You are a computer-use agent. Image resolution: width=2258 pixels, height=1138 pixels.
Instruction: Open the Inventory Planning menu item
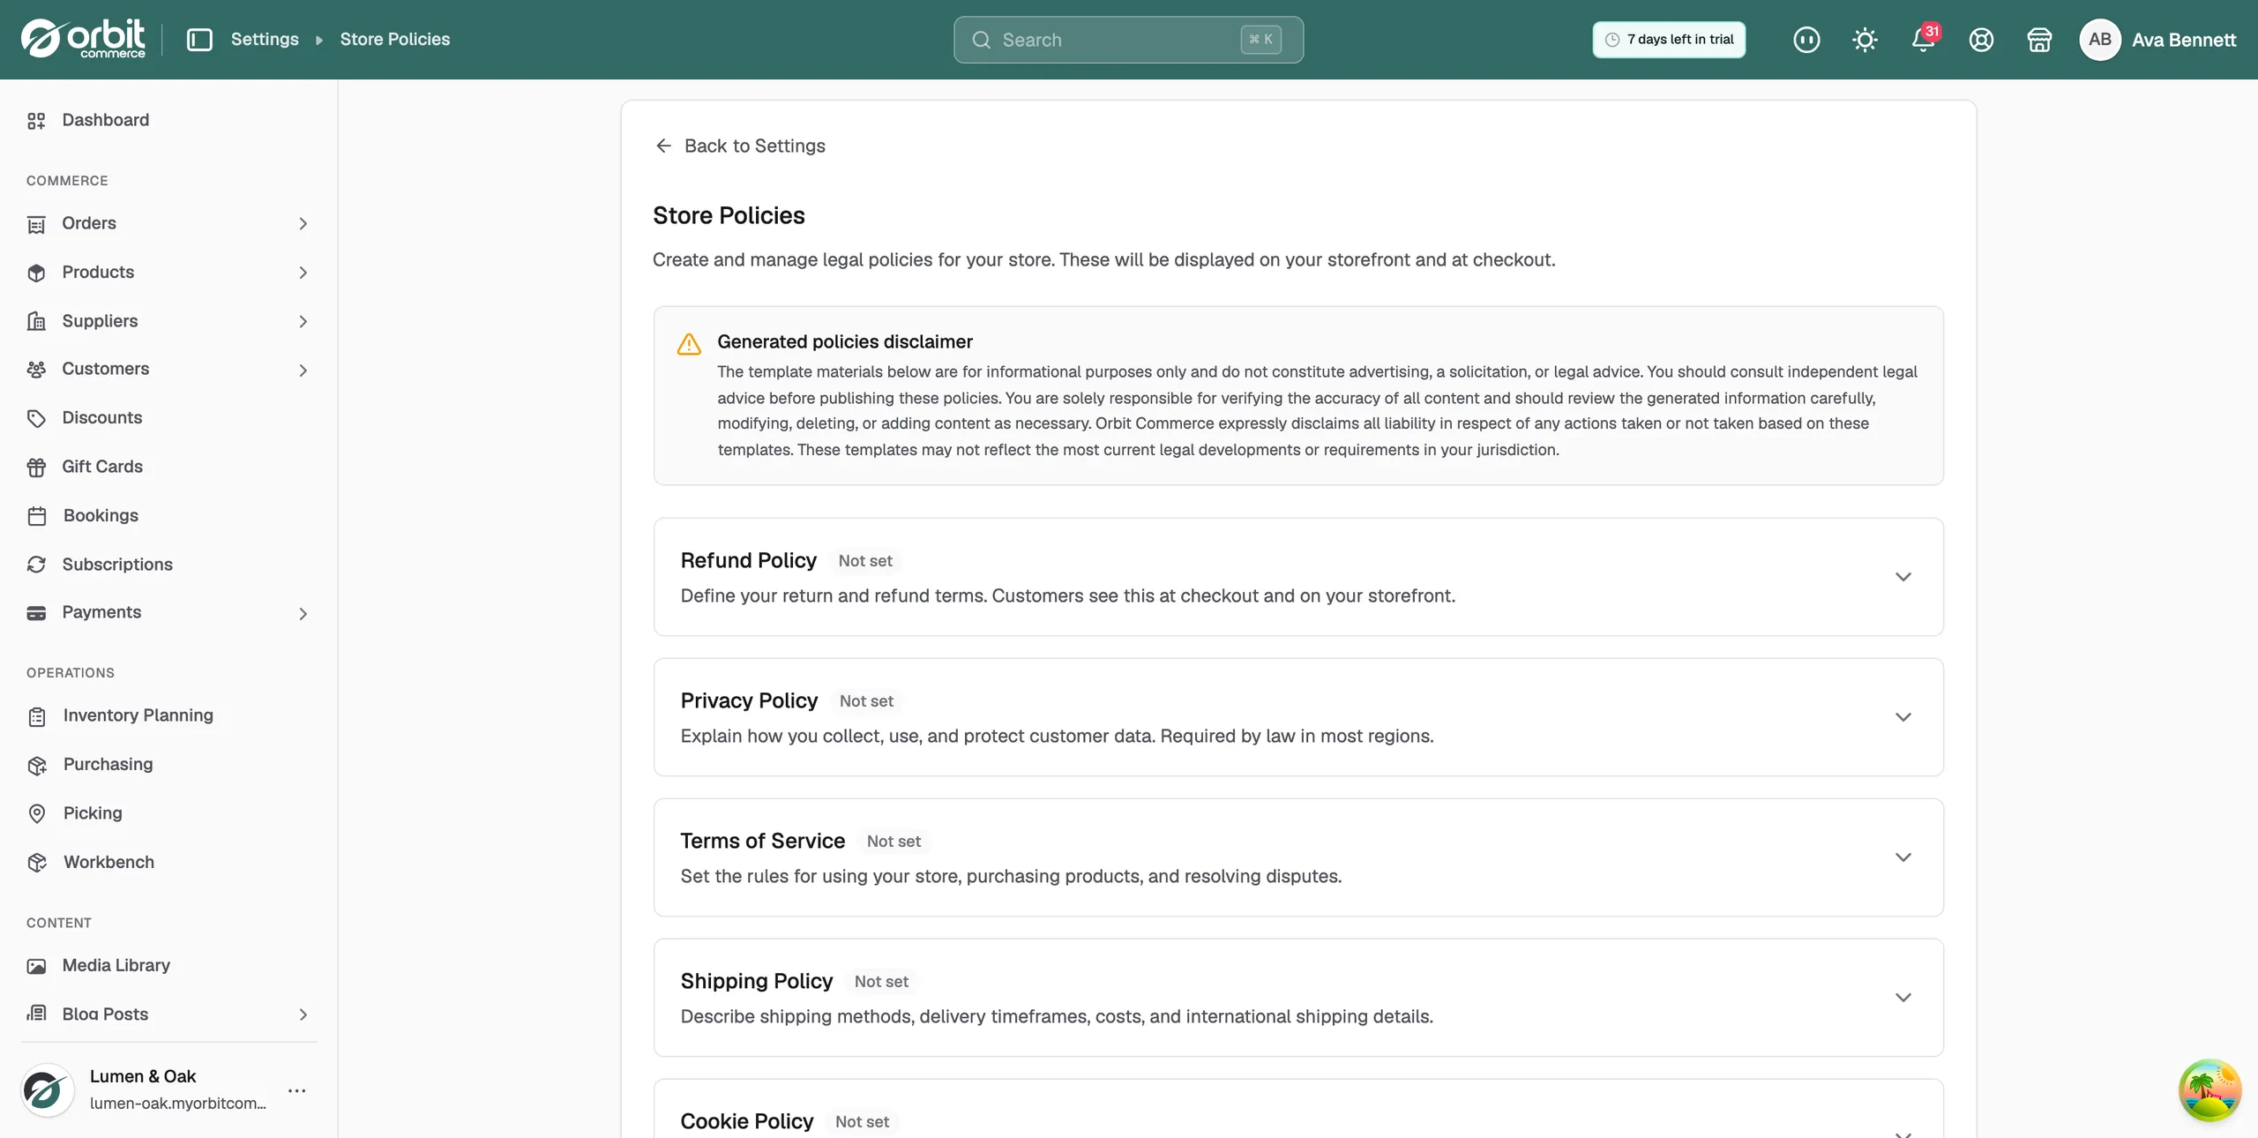(168, 715)
